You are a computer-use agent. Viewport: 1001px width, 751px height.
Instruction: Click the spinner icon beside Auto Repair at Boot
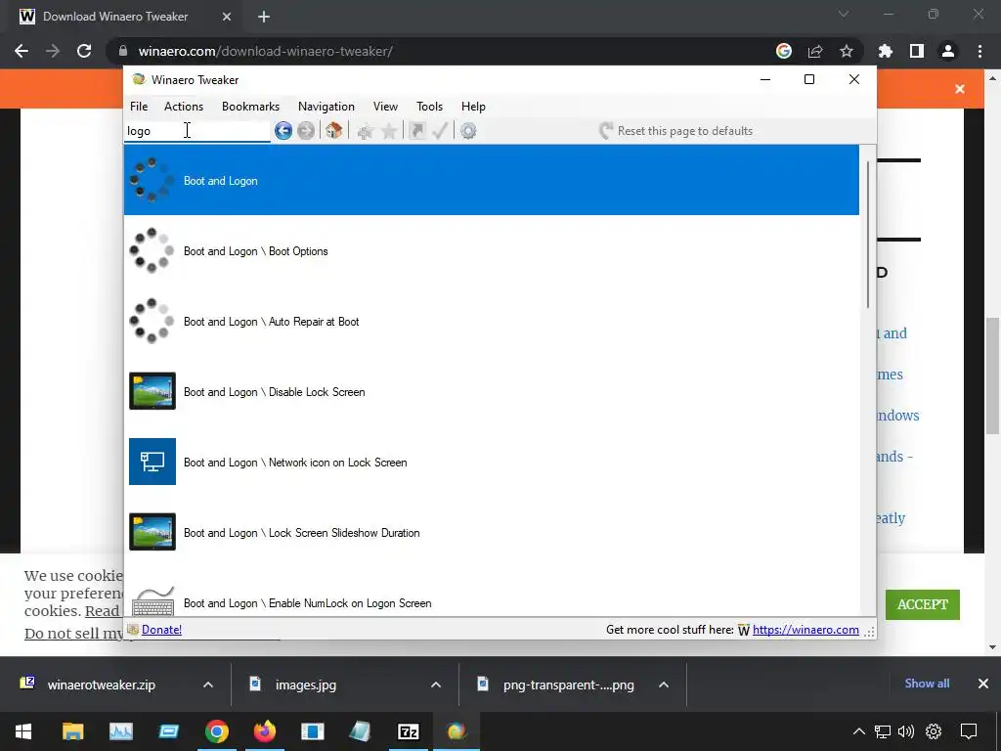[152, 321]
